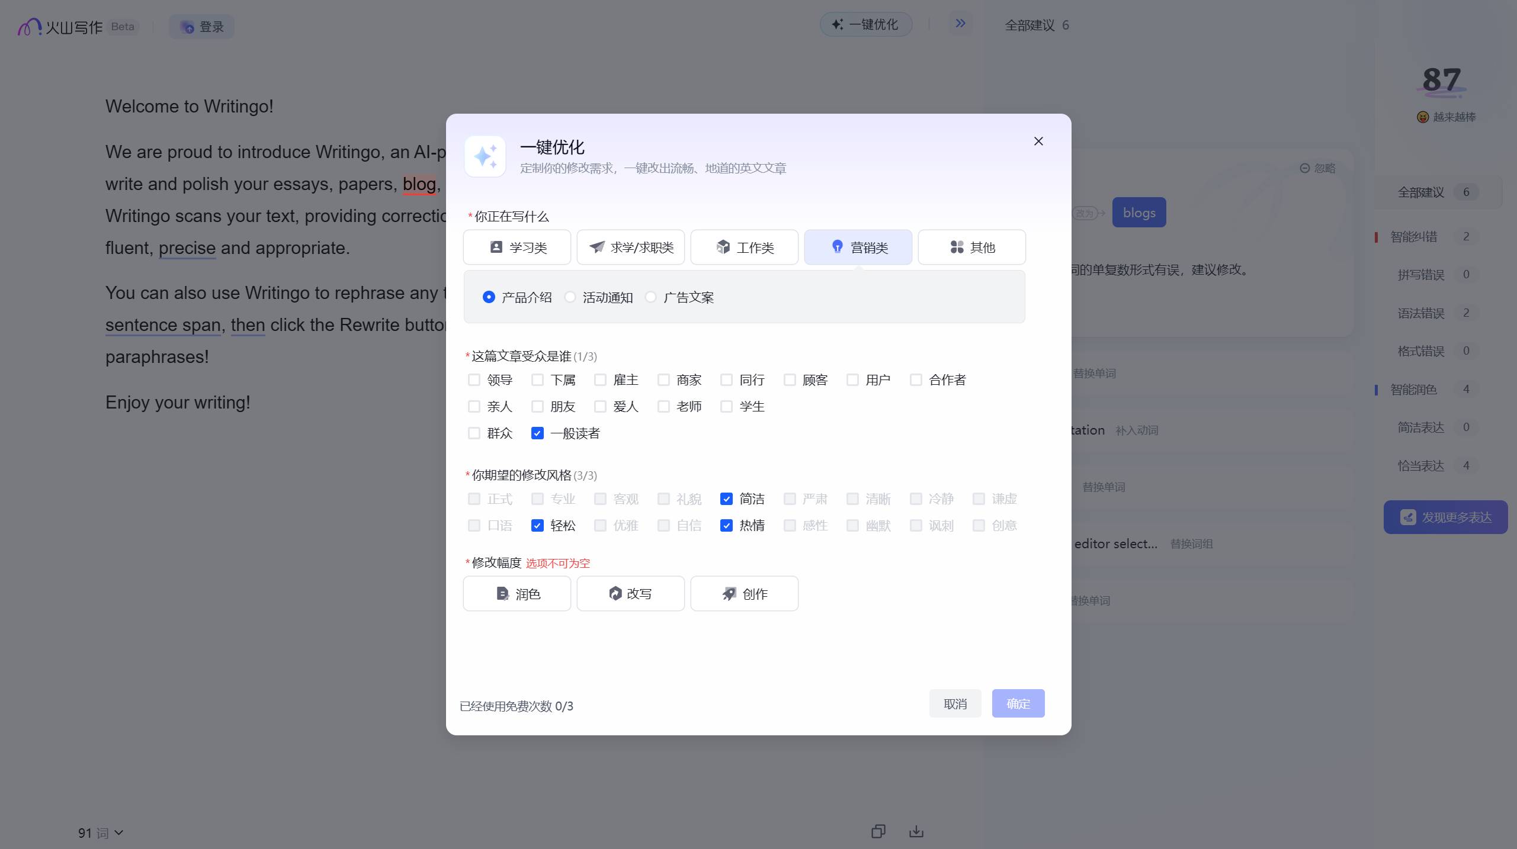Screen dimensions: 1517x849
Task: Click the 一键优化 sparkle button in header
Action: click(x=865, y=25)
